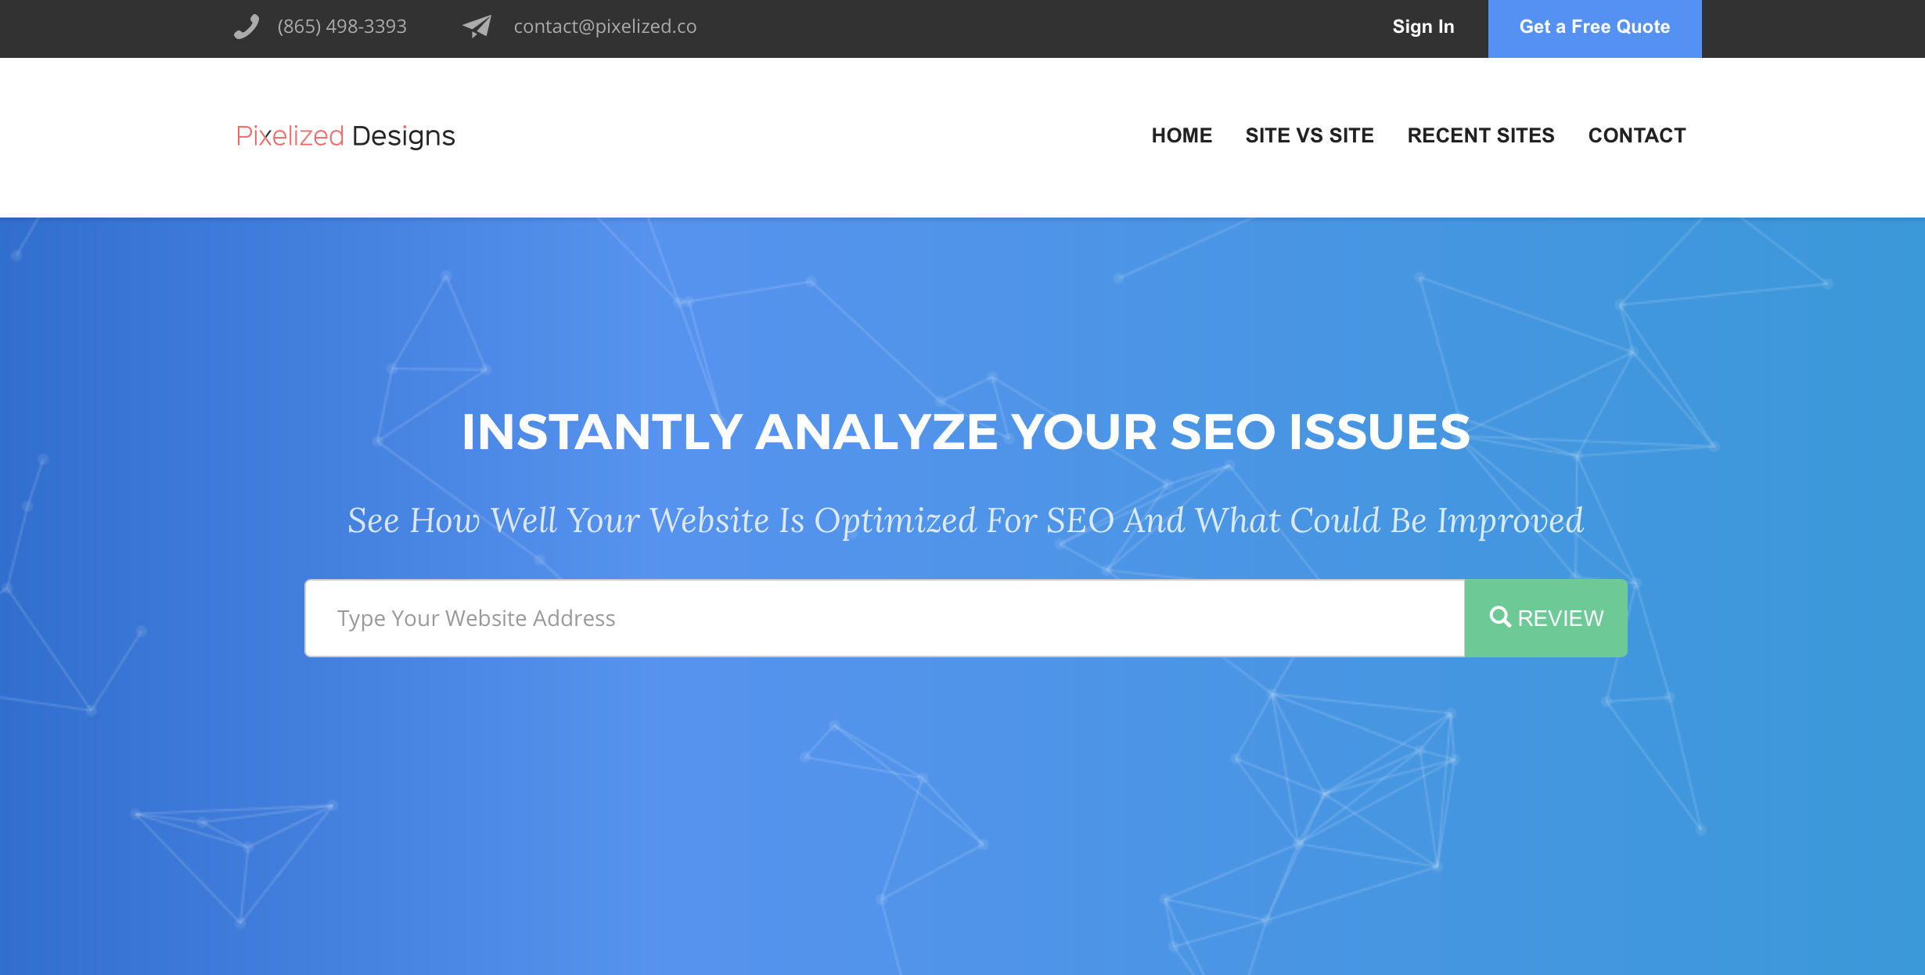The image size is (1925, 975).
Task: Click the red Pixelized word in the logo
Action: (x=290, y=136)
